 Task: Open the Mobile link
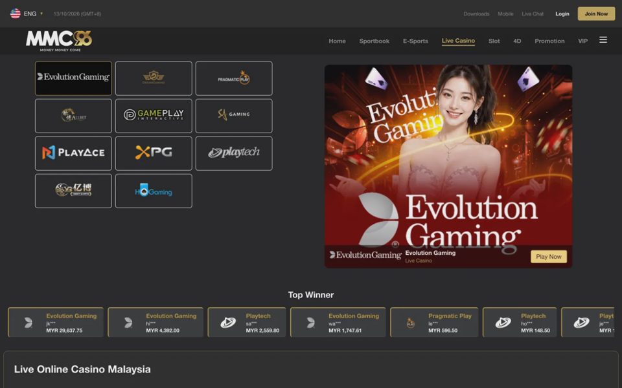click(505, 14)
